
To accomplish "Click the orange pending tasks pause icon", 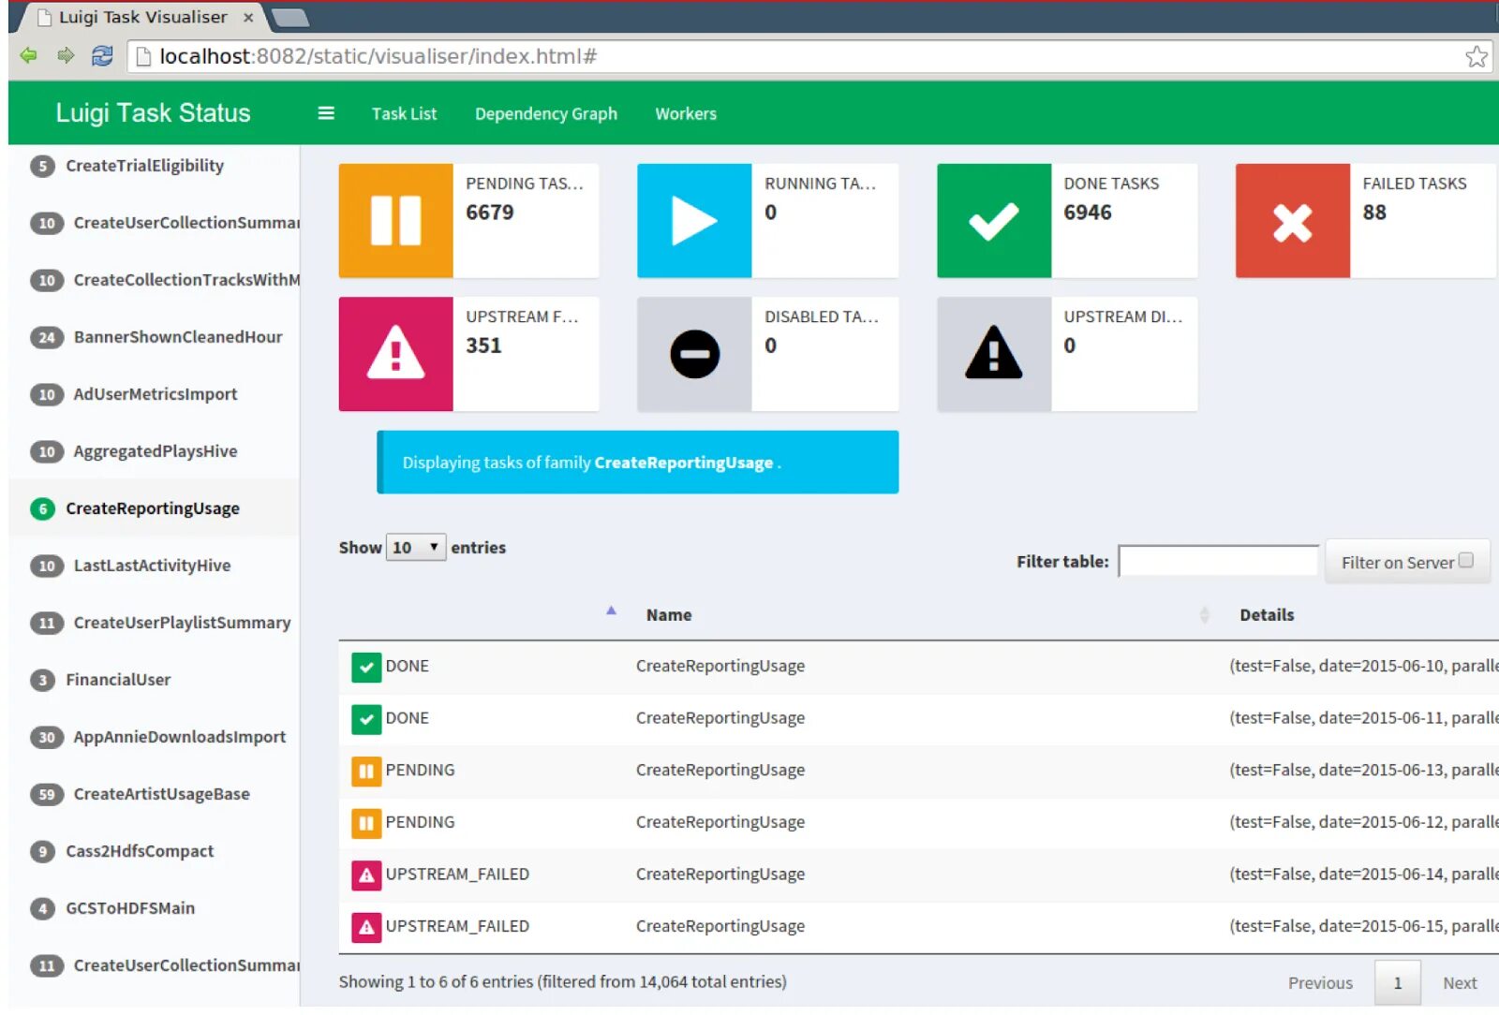I will pos(395,221).
